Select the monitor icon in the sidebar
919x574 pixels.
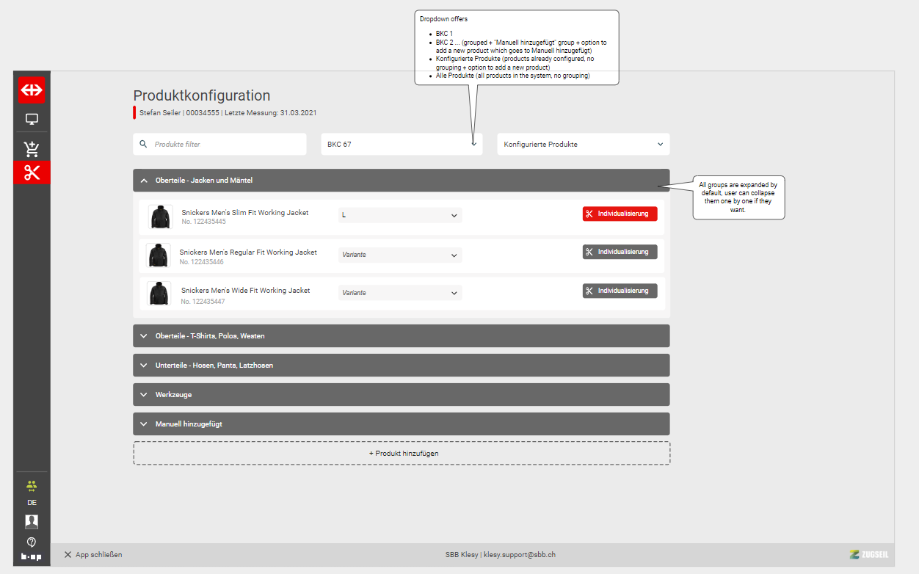point(32,118)
